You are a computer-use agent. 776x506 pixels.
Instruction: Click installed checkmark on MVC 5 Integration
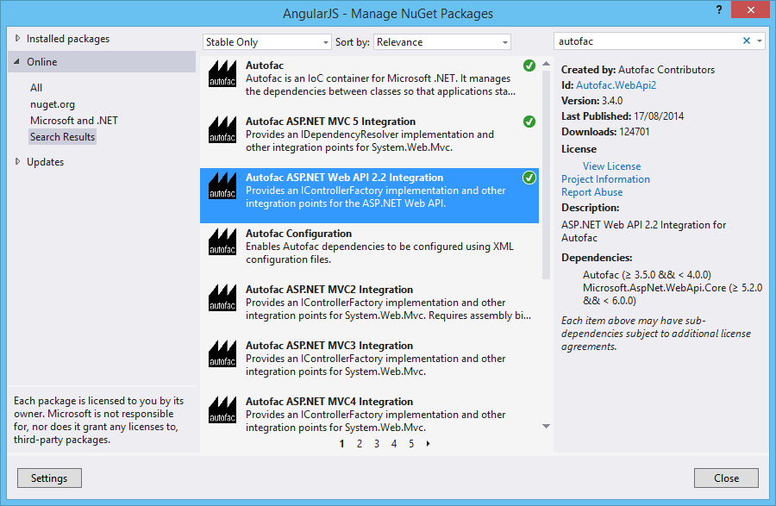pyautogui.click(x=529, y=122)
